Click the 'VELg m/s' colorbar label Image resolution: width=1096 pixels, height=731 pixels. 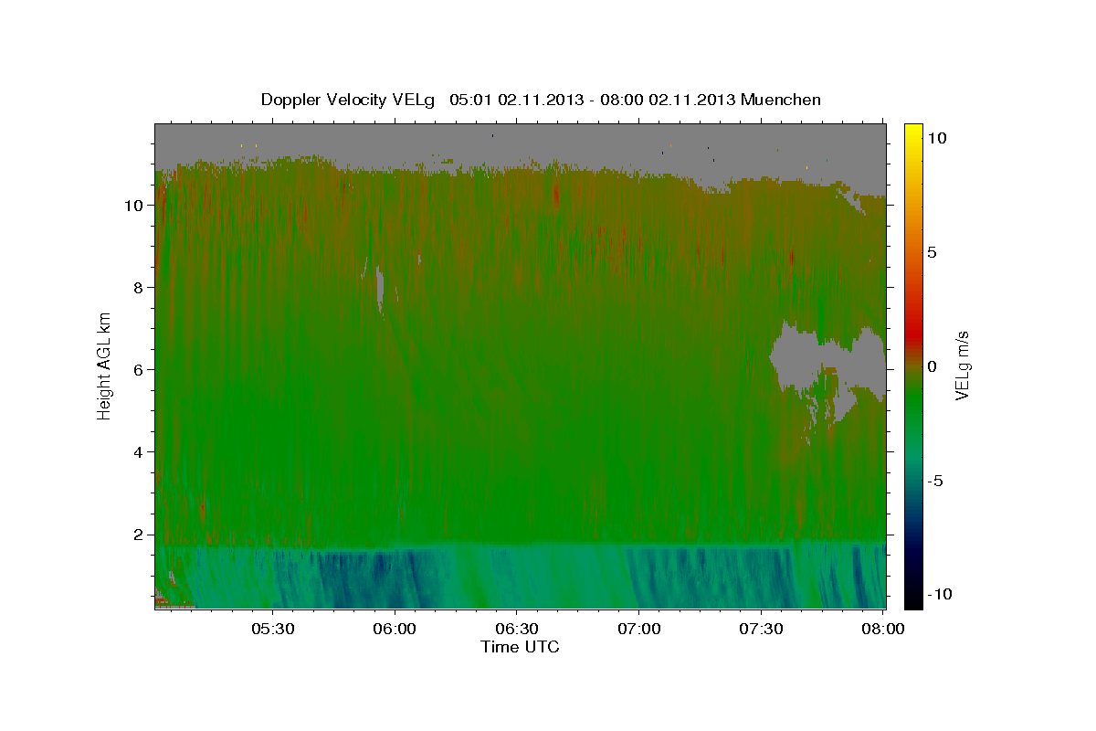pyautogui.click(x=962, y=364)
